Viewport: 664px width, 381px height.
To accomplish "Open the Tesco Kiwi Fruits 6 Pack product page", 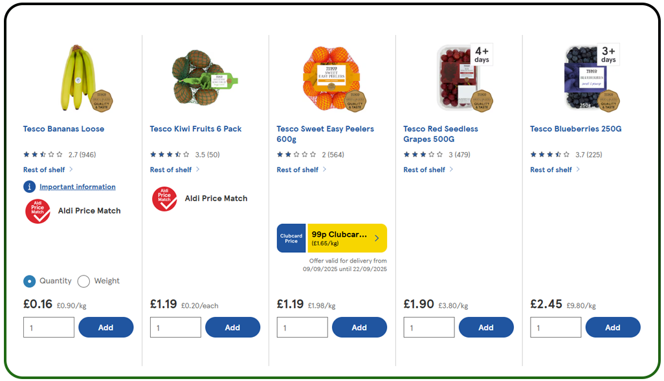I will tap(195, 129).
